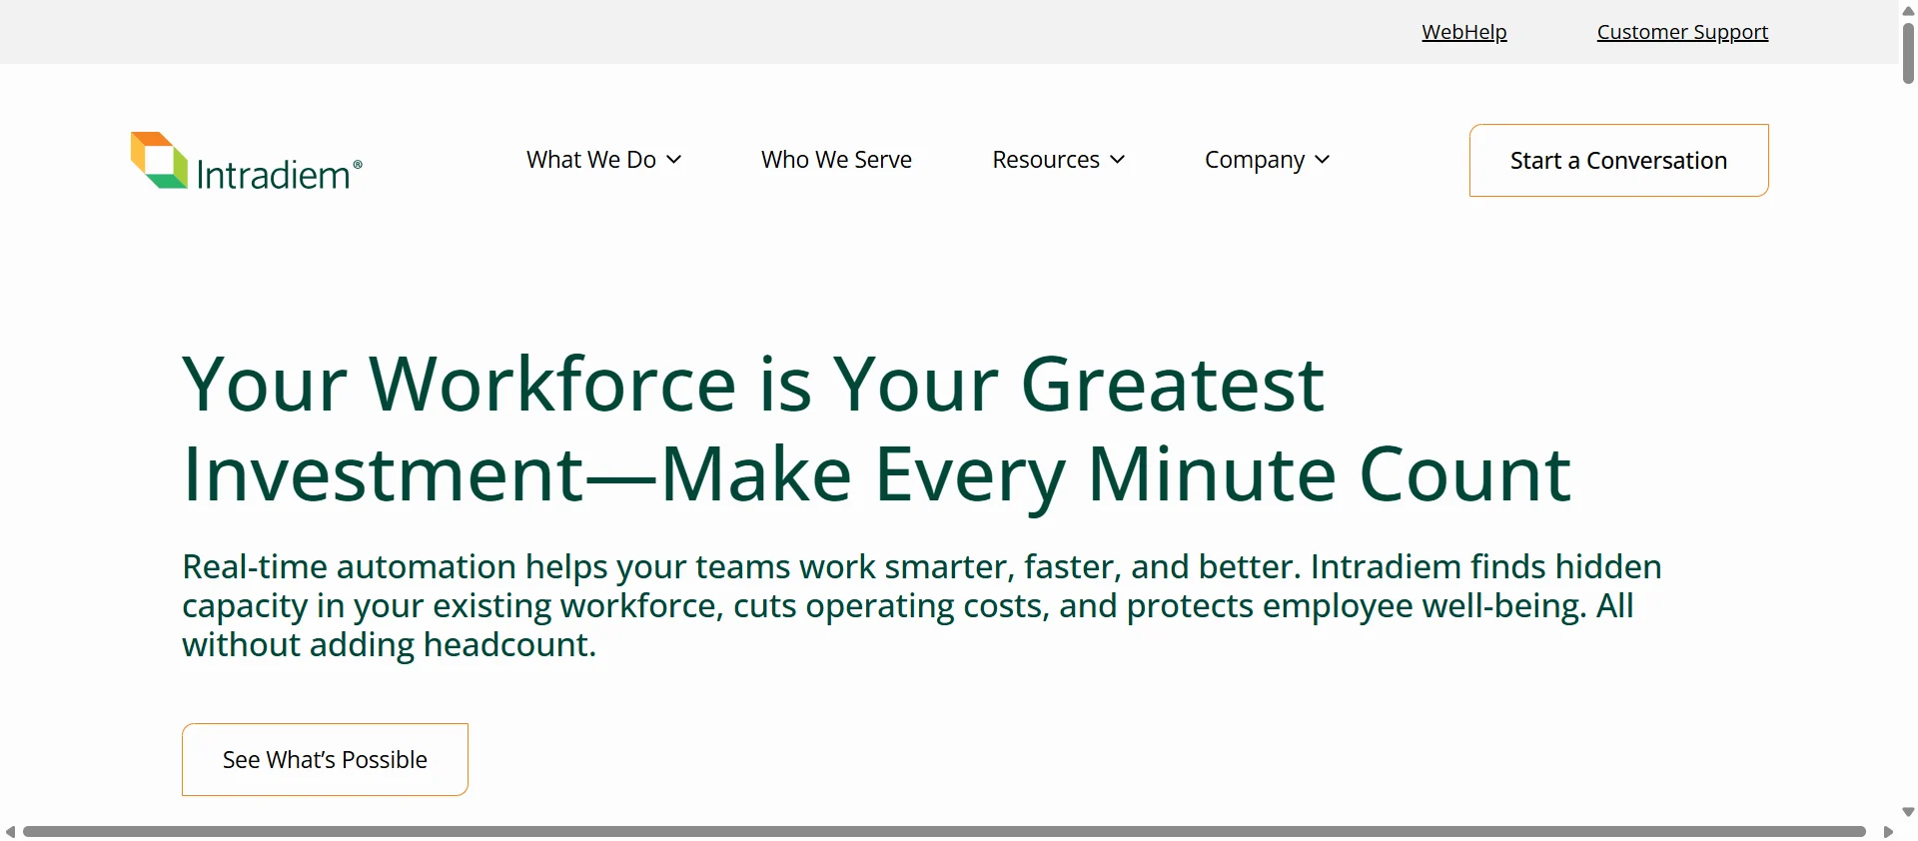
Task: Click the headline Your Workforce is Your Greatest
Action: click(753, 385)
